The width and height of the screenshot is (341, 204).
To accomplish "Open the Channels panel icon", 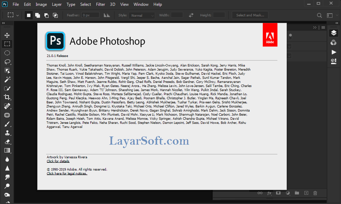I will coord(333,43).
